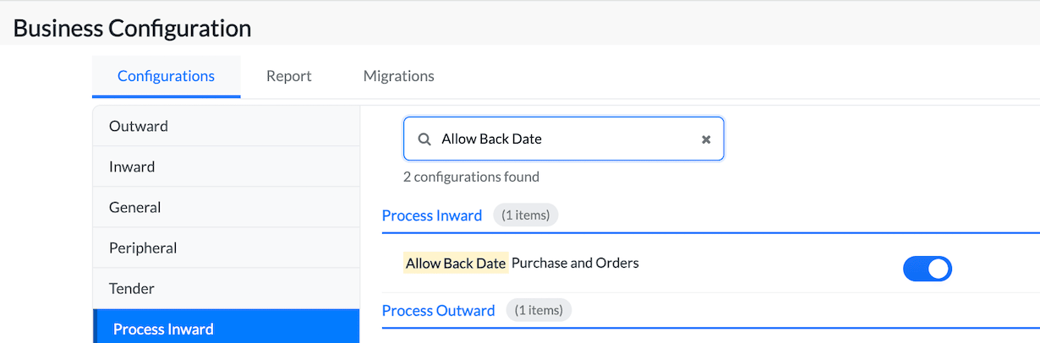The height and width of the screenshot is (343, 1040).
Task: Click the Process Inward item count badge
Action: pos(525,215)
